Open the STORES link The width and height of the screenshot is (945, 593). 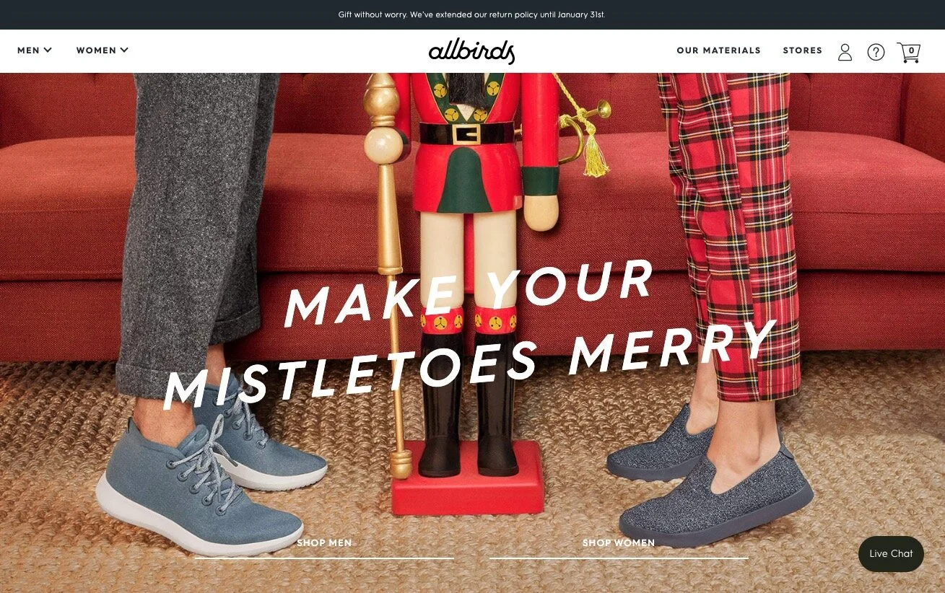803,50
